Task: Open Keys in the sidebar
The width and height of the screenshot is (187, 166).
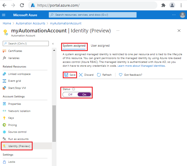Action: coord(11,118)
